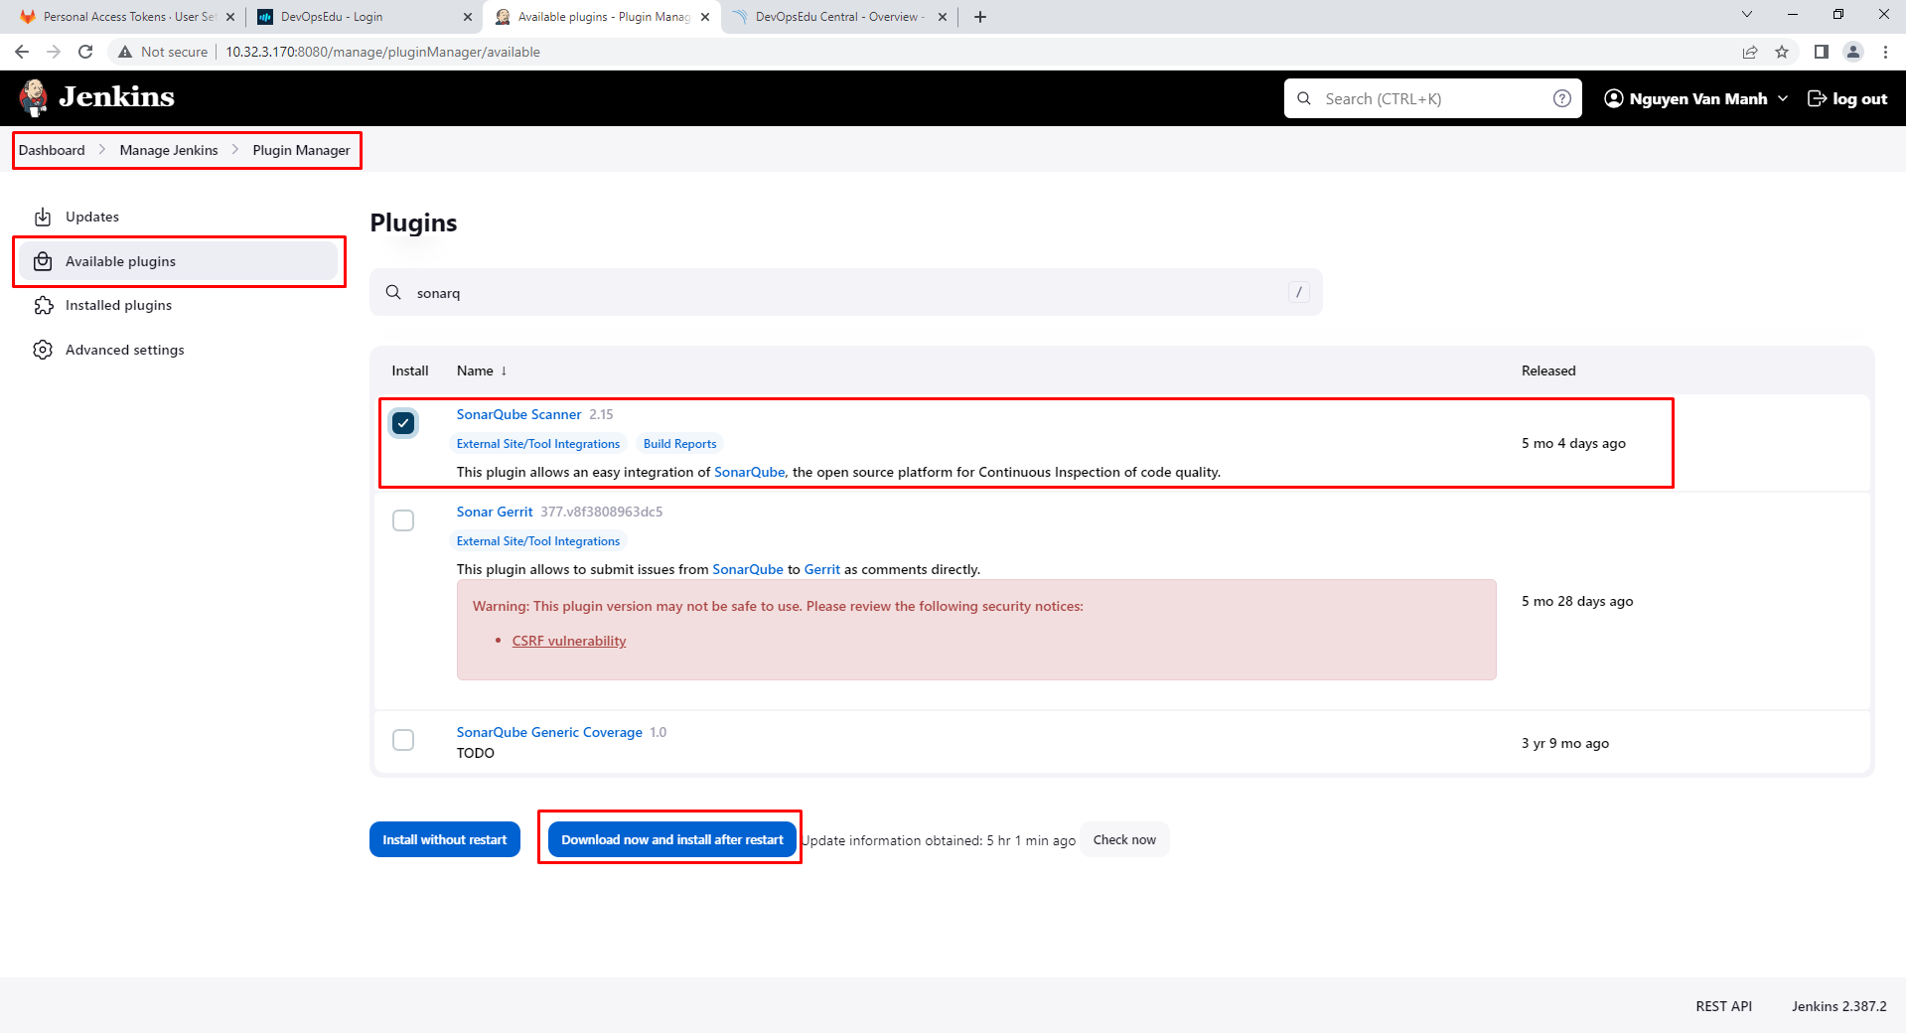
Task: Open the Plugin Manager breadcrumb
Action: (x=301, y=150)
